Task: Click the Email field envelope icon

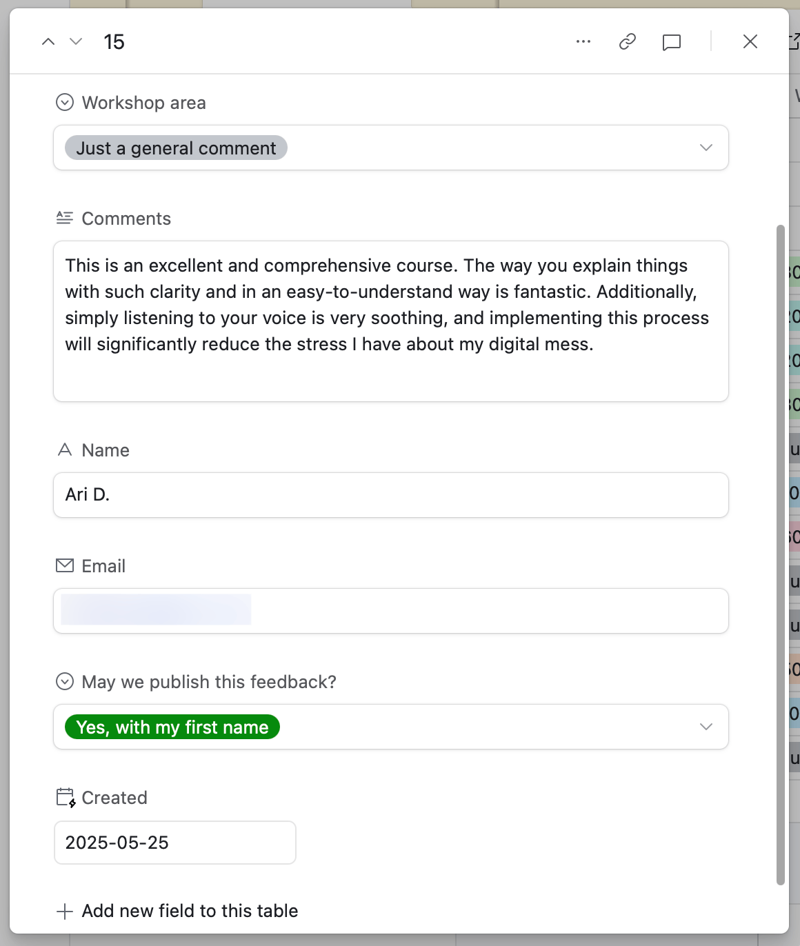Action: [65, 566]
